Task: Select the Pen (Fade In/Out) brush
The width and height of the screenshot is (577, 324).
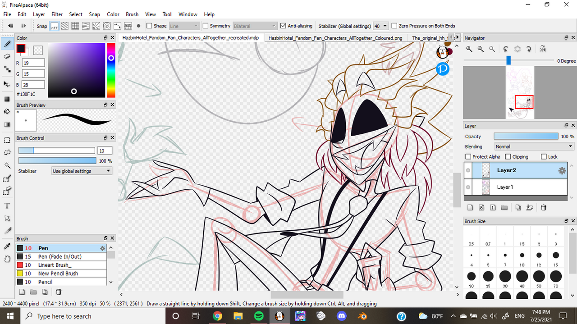Action: coord(61,256)
